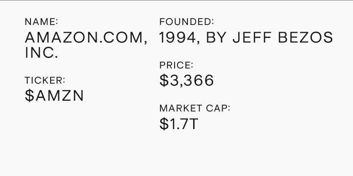Click the INC. text
Image resolution: width=353 pixels, height=176 pixels.
[x=41, y=52]
